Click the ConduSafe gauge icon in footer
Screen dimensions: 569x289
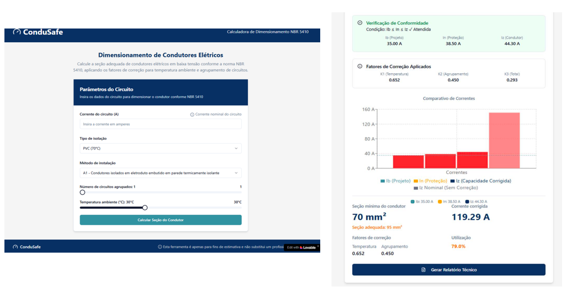coord(15,247)
